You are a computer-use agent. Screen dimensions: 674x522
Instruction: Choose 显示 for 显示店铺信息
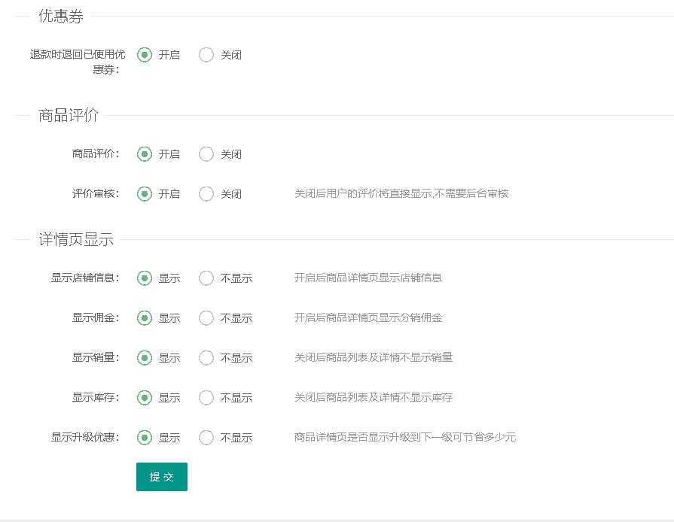click(145, 278)
